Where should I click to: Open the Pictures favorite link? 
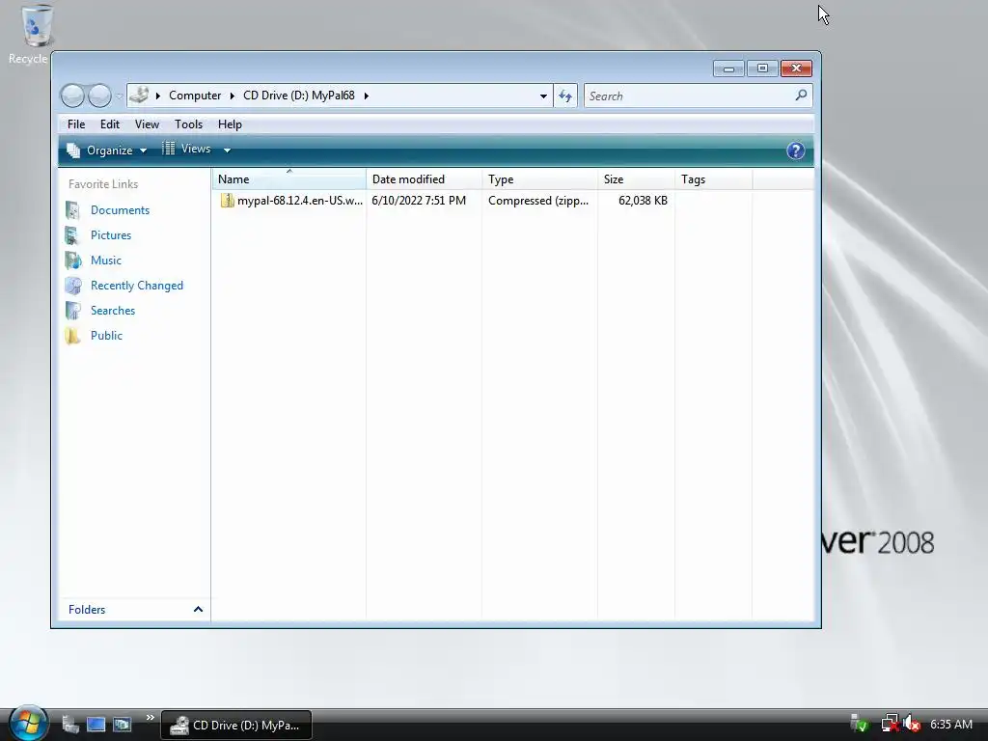(111, 235)
